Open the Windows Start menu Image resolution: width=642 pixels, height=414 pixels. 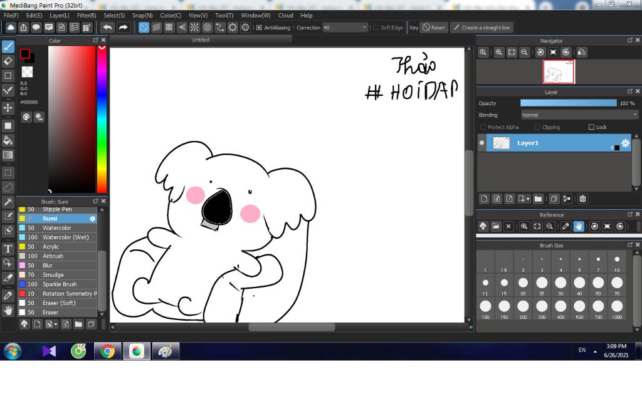pyautogui.click(x=13, y=351)
